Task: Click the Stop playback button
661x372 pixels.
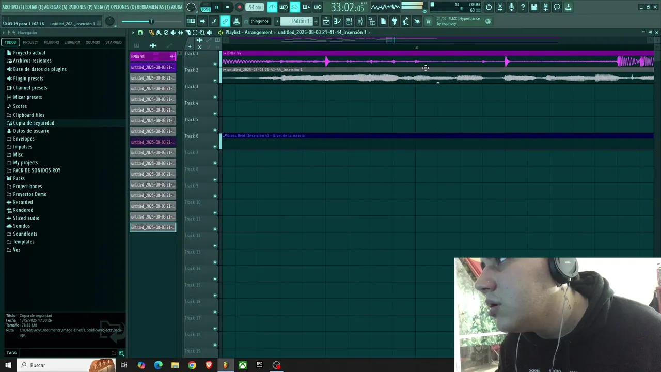Action: [228, 7]
